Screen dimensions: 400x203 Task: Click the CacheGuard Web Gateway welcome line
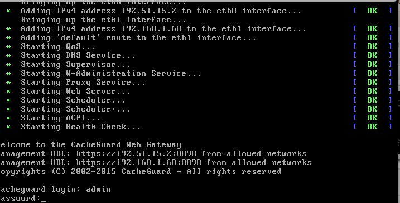pos(90,145)
